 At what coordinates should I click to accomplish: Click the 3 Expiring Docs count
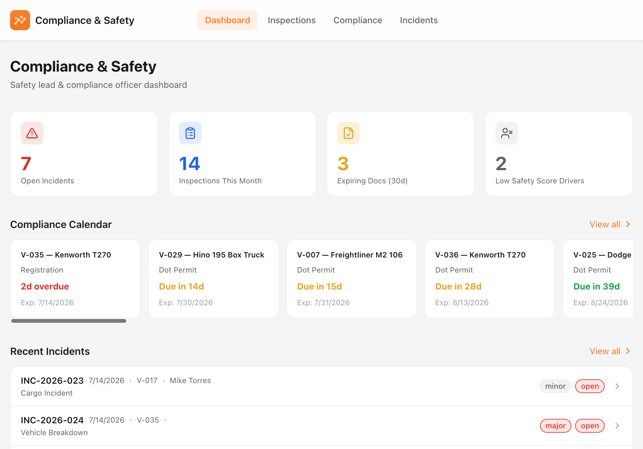point(343,164)
